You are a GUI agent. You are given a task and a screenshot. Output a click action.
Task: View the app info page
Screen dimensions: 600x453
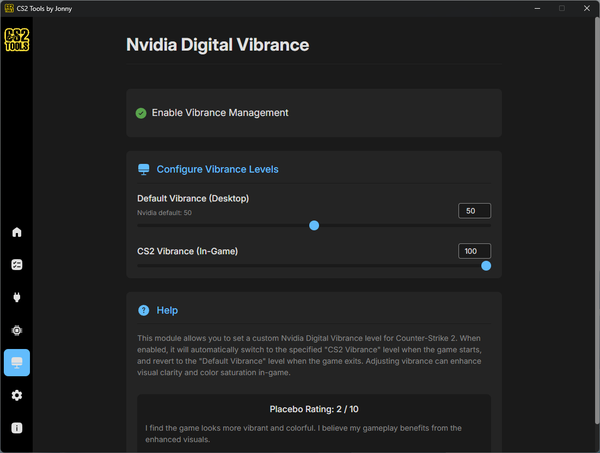(16, 428)
